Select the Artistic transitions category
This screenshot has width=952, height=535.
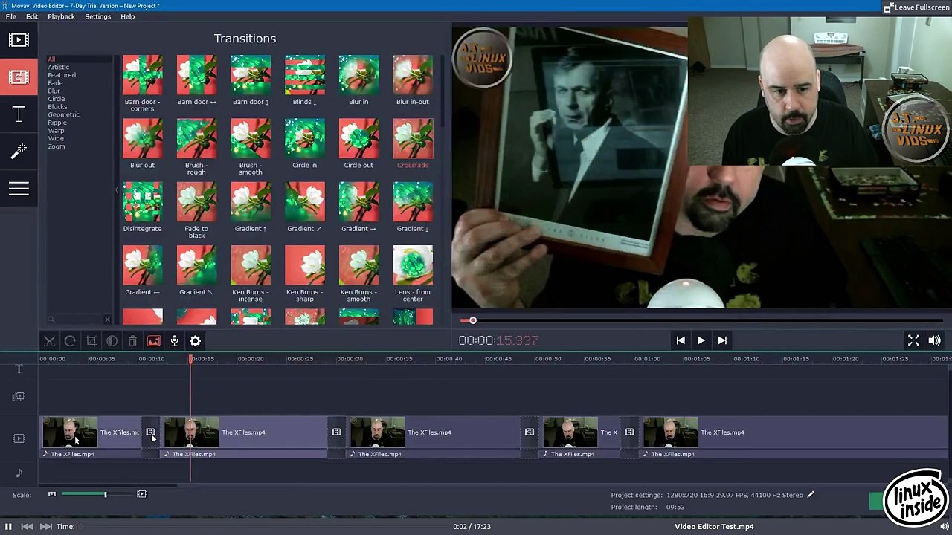click(59, 67)
